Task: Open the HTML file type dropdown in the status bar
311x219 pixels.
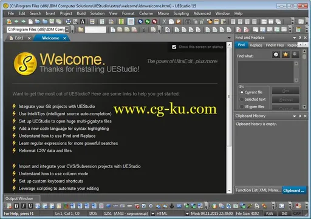Action: (x=187, y=214)
